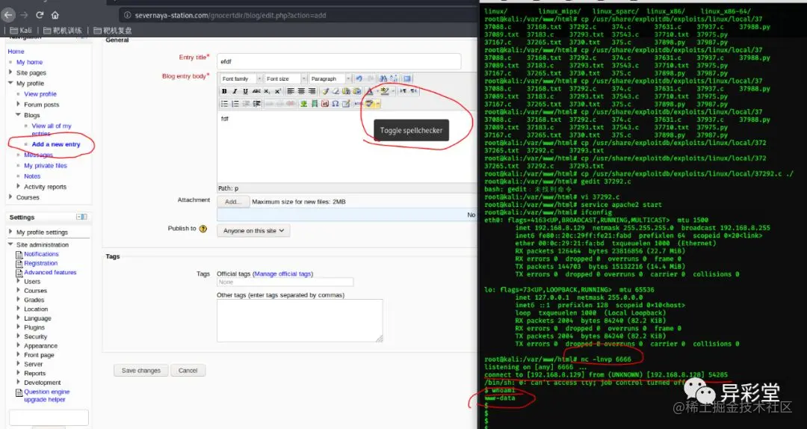Click the browser back arrow
Image resolution: width=807 pixels, height=429 pixels.
pyautogui.click(x=9, y=15)
